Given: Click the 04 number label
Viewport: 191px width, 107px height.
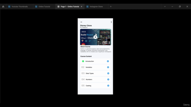Looking at the screenshot, I should click(83, 79).
